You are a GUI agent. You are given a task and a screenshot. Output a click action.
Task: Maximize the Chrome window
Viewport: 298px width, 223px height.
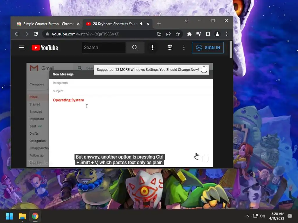pyautogui.click(x=213, y=21)
